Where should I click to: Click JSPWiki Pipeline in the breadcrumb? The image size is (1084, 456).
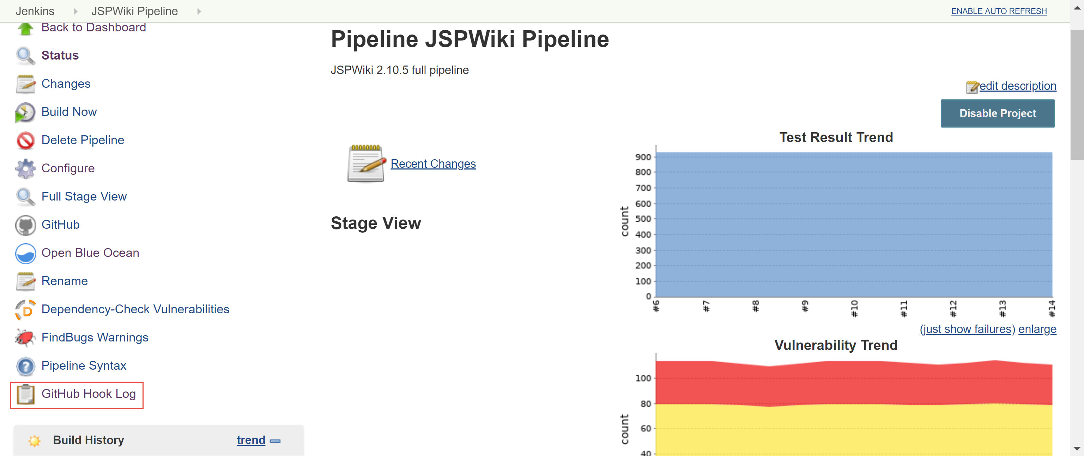pyautogui.click(x=134, y=11)
